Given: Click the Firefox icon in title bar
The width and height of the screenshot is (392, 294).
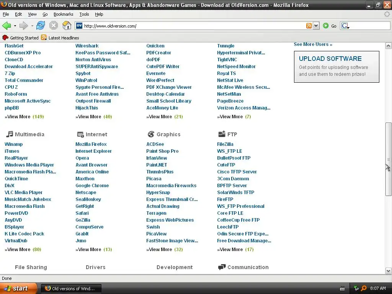Looking at the screenshot, I should point(4,5).
